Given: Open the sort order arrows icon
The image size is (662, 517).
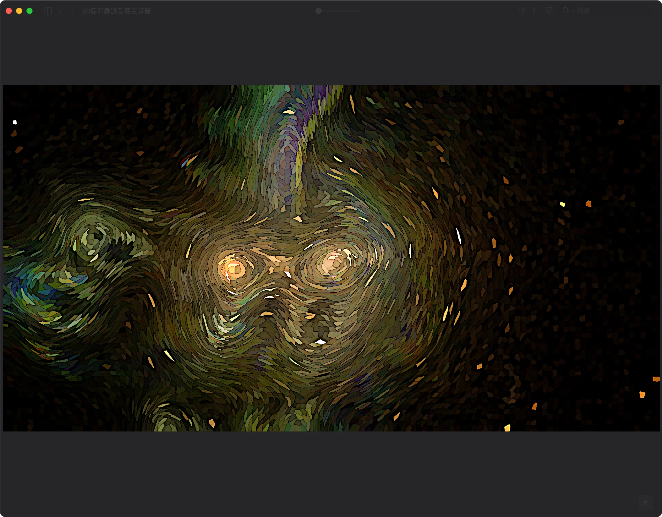Looking at the screenshot, I should (536, 11).
